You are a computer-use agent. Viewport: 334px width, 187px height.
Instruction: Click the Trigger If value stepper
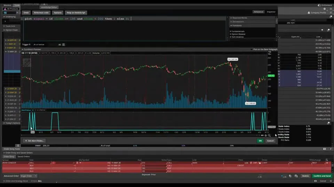63,45
